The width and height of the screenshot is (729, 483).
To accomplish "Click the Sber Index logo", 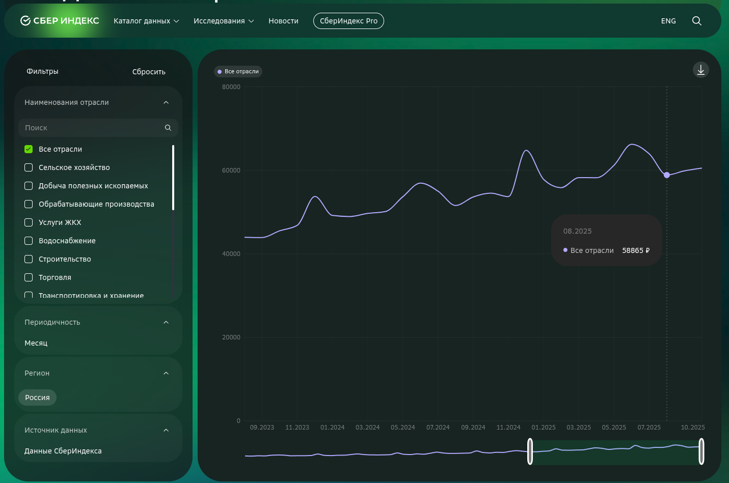I will 60,21.
